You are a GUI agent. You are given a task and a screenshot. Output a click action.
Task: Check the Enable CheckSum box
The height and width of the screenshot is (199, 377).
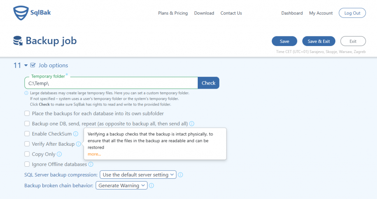27,134
